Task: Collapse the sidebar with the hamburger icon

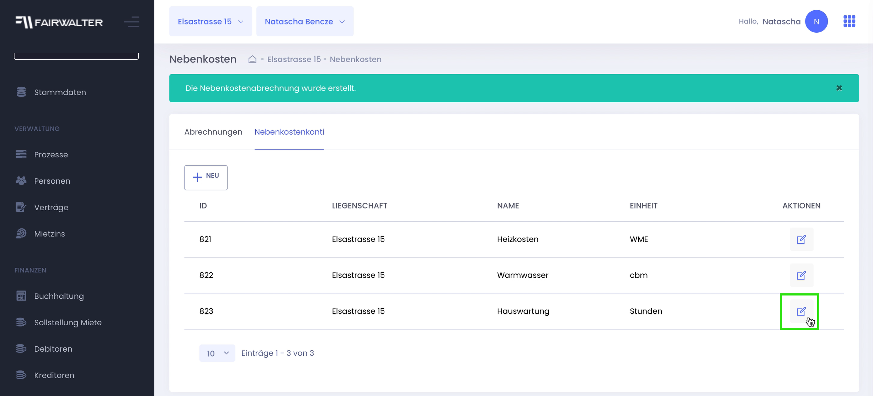Action: pos(132,22)
